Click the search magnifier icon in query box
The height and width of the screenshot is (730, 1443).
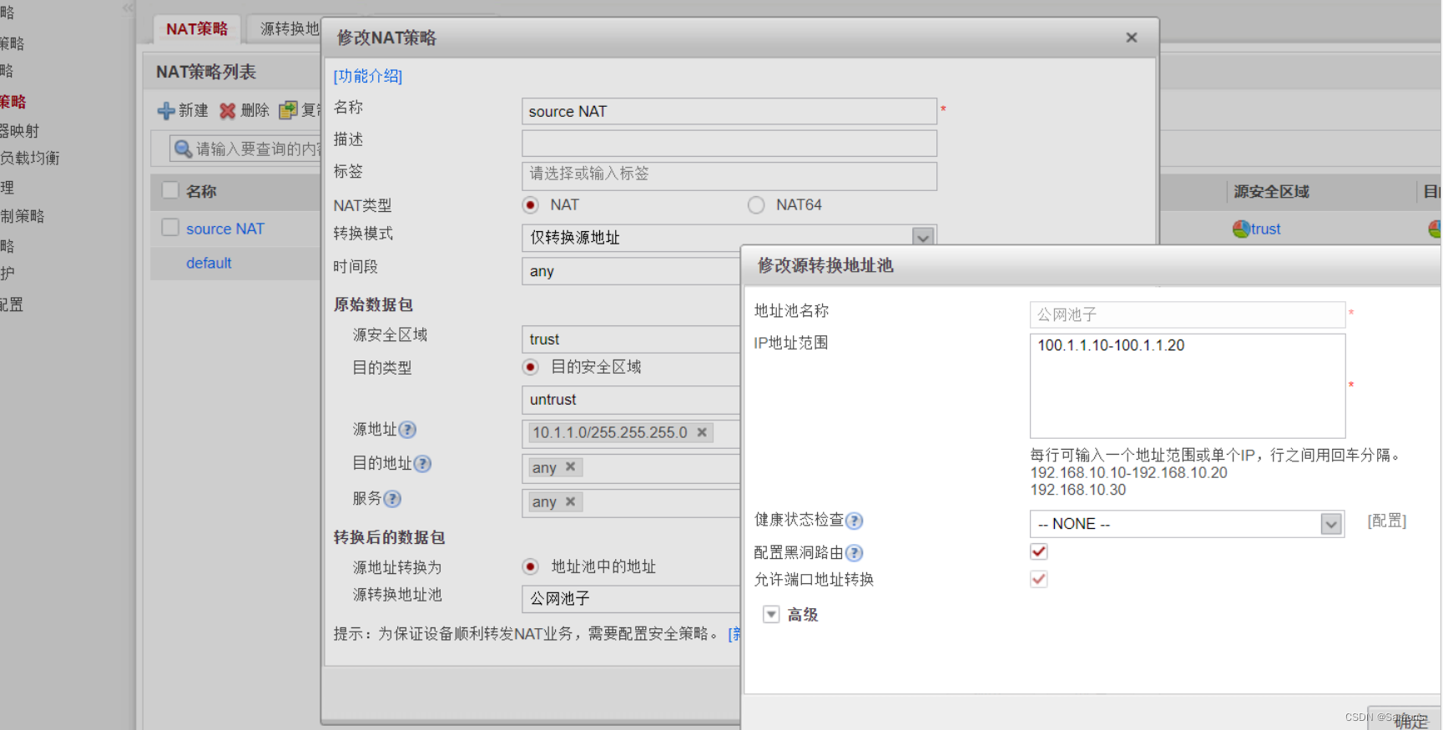(183, 149)
